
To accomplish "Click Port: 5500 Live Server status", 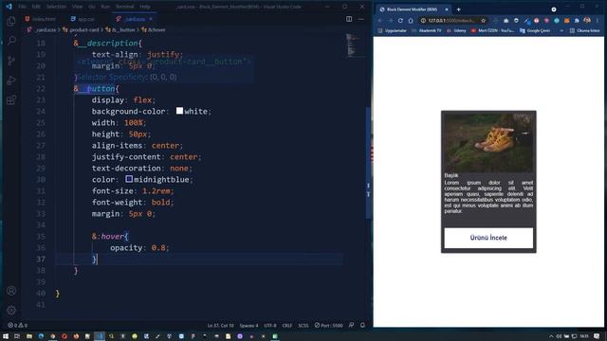I will [329, 325].
